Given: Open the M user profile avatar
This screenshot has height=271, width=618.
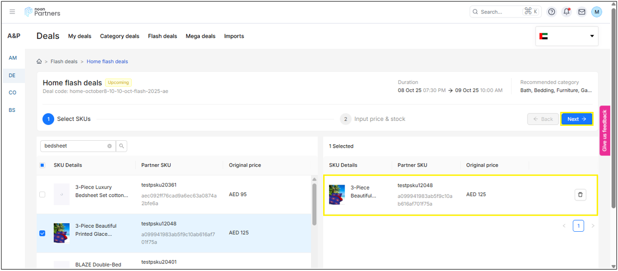Looking at the screenshot, I should (596, 12).
